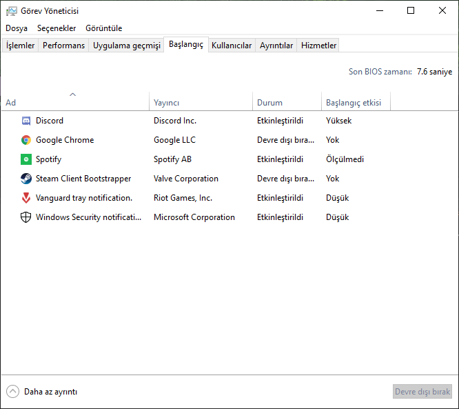
Task: Switch to the Hizmetler tab
Action: pos(318,46)
